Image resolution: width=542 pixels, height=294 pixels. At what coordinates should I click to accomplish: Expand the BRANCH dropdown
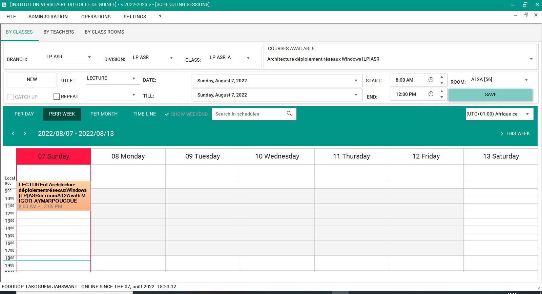(89, 57)
